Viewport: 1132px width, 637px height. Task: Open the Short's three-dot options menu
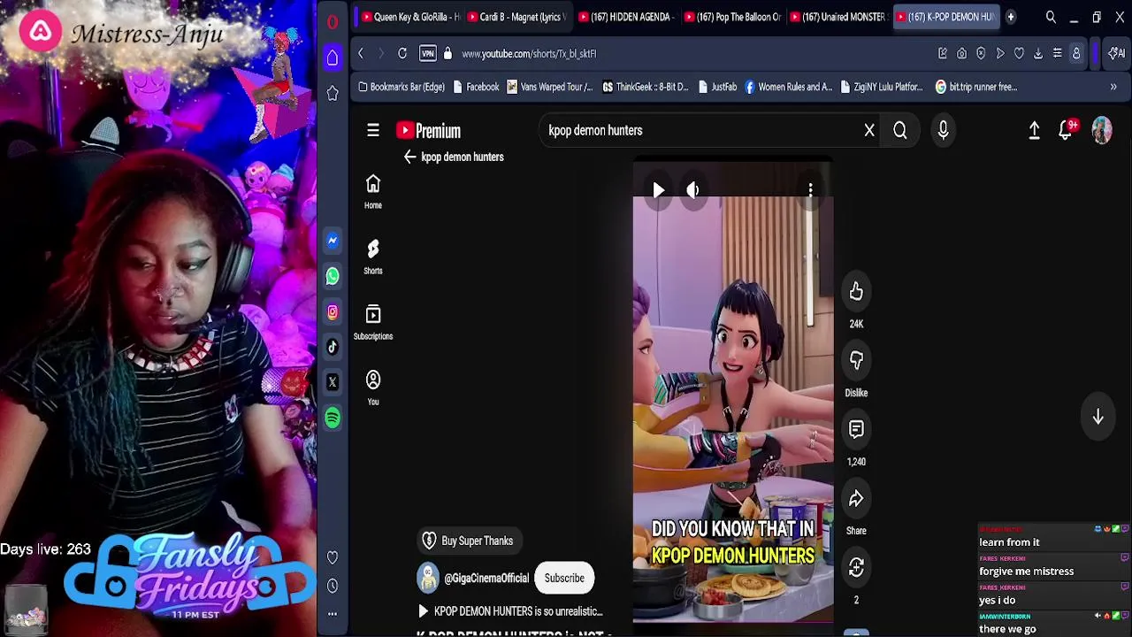[x=810, y=190]
